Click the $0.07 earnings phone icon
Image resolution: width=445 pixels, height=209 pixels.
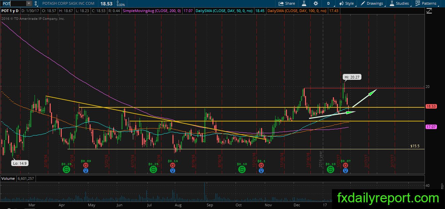(346, 165)
